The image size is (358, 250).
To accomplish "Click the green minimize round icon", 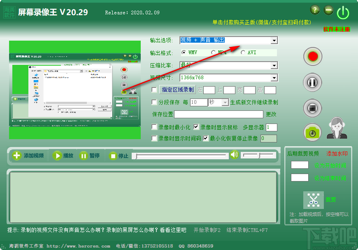I will (328, 10).
